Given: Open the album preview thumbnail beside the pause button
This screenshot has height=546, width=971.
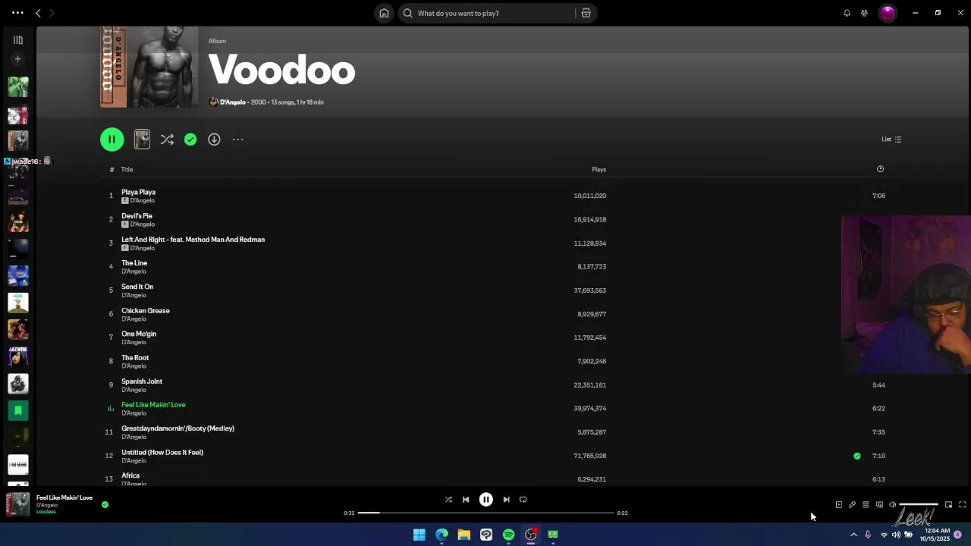Looking at the screenshot, I should click(x=142, y=139).
